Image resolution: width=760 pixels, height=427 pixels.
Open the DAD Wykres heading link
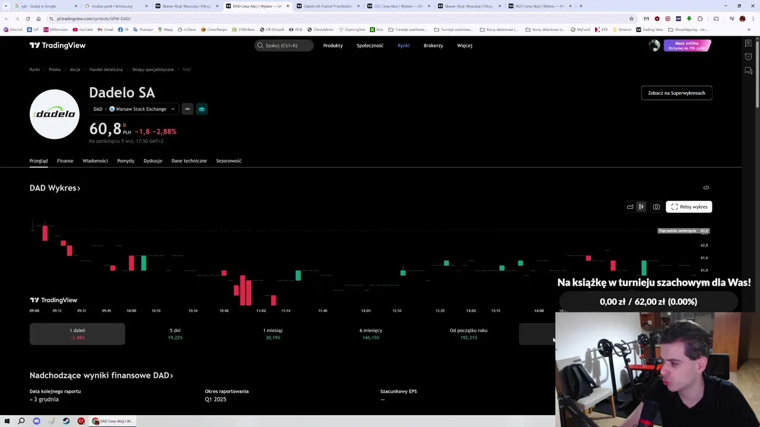tap(55, 188)
